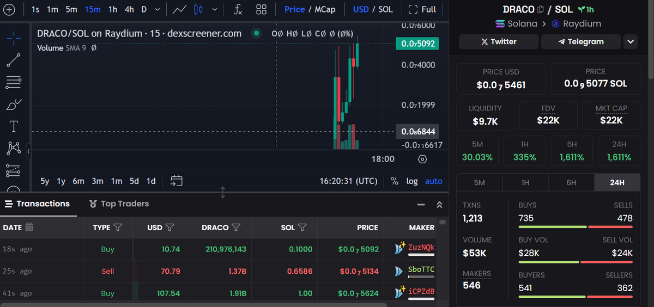654x307 pixels.
Task: Switch chart denomination to SOL
Action: click(x=386, y=9)
